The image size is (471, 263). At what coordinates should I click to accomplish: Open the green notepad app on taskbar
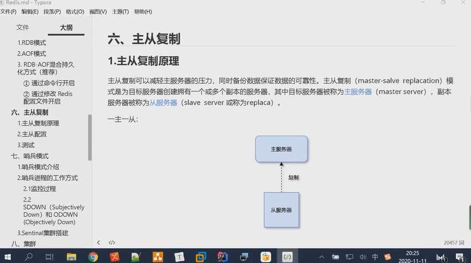click(136, 257)
